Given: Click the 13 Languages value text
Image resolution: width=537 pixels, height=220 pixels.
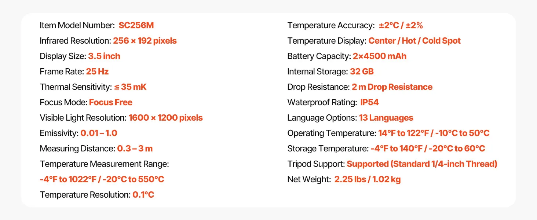Looking at the screenshot, I should tap(386, 118).
